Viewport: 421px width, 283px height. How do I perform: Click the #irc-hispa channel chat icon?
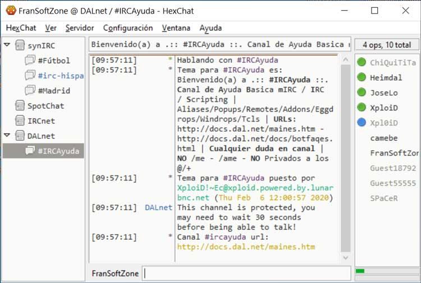point(30,75)
